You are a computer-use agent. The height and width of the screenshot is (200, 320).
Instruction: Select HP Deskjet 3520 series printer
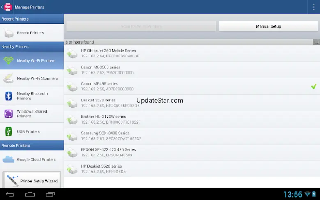point(192,169)
